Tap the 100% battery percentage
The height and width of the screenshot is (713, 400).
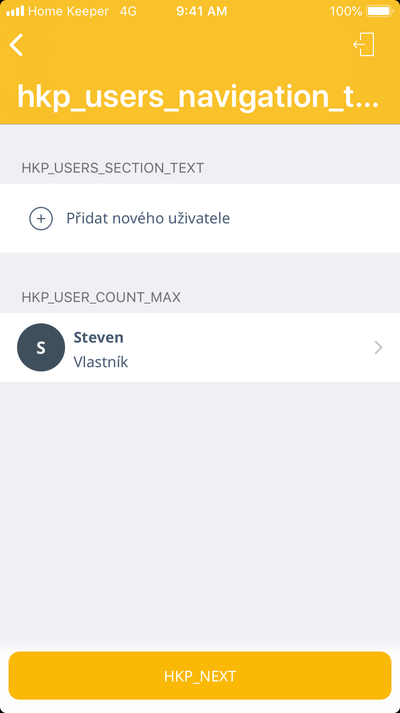point(346,11)
